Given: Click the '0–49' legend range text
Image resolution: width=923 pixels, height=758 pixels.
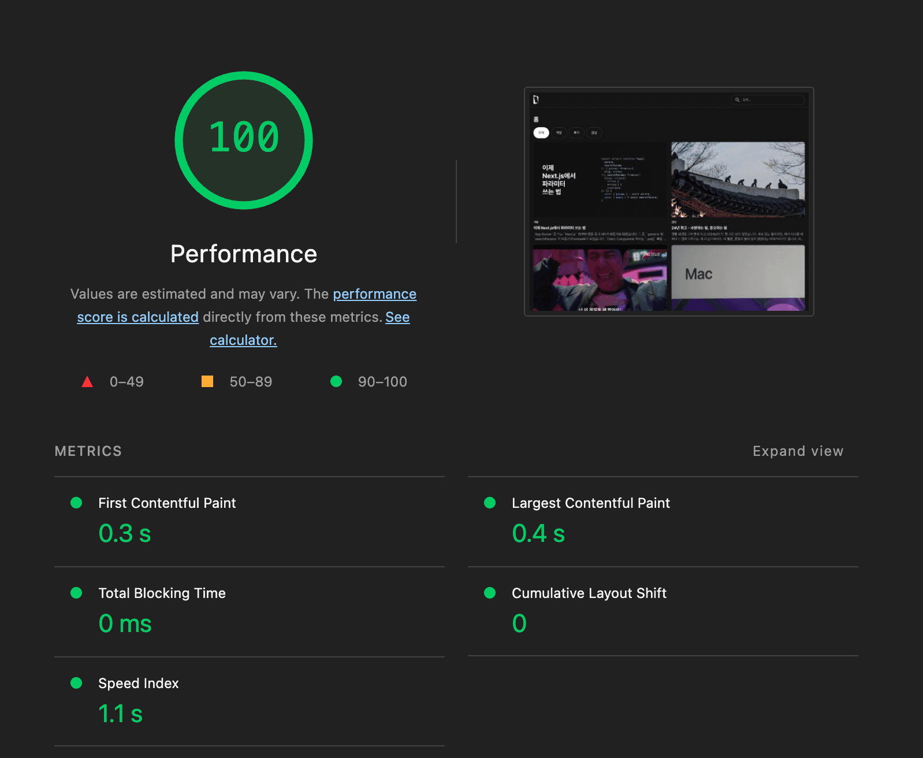Looking at the screenshot, I should tap(126, 382).
